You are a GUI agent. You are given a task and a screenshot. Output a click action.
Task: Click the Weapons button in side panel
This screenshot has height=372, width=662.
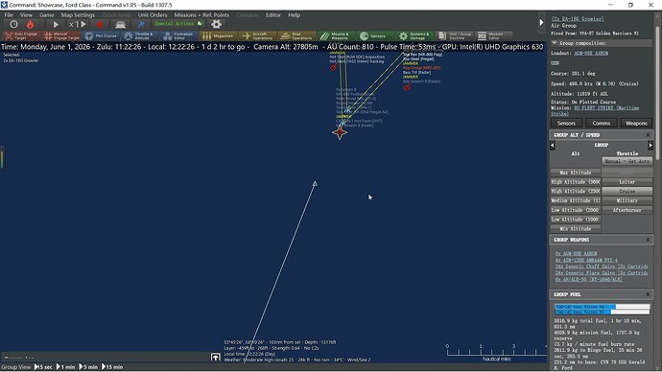[636, 123]
